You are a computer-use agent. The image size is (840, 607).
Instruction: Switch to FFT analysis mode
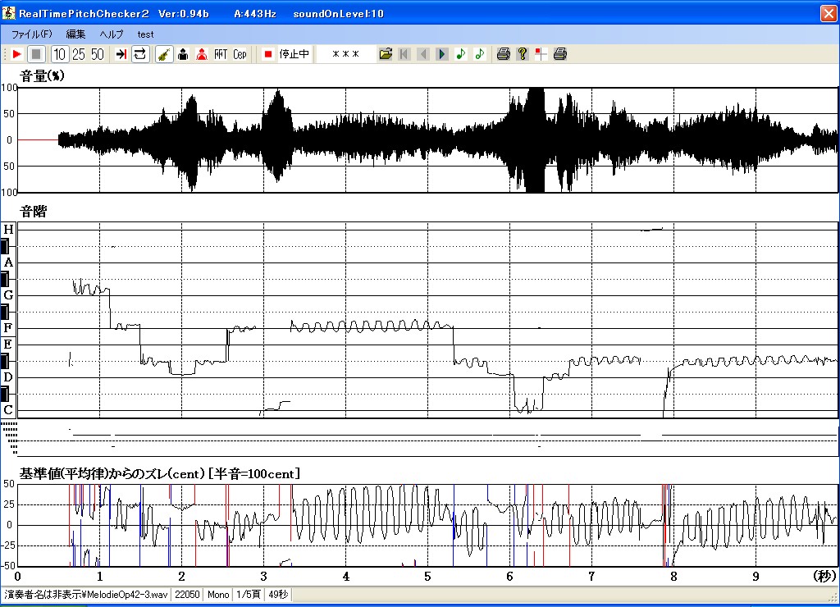[221, 54]
